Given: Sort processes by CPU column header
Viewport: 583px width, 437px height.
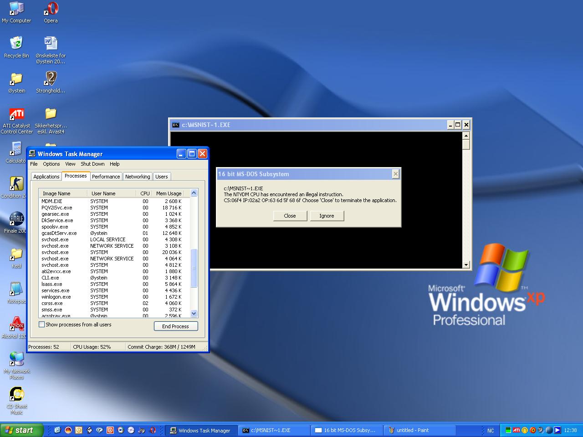Looking at the screenshot, I should 145,193.
